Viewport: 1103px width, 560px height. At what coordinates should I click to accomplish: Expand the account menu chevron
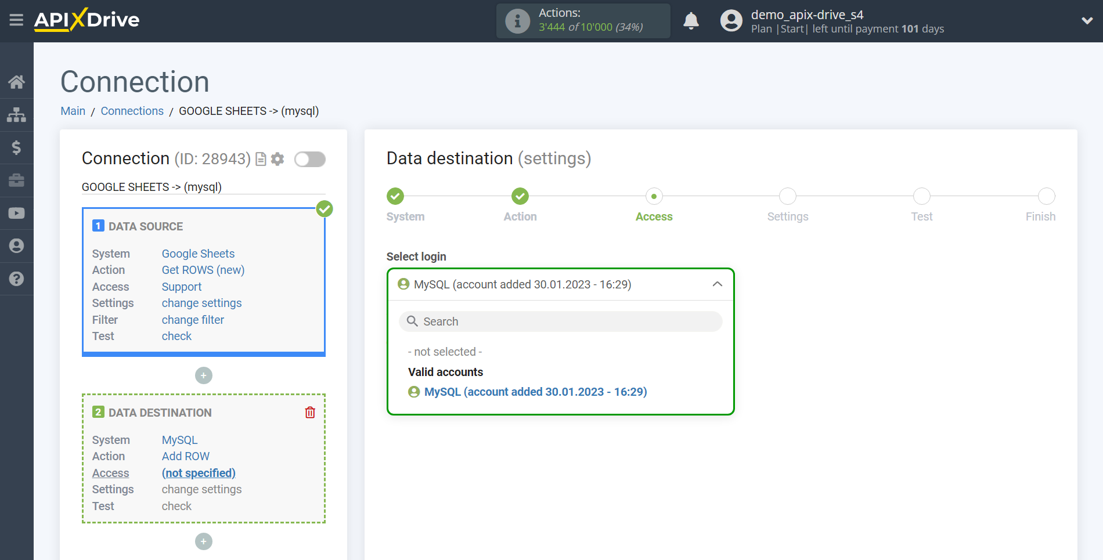(1087, 21)
